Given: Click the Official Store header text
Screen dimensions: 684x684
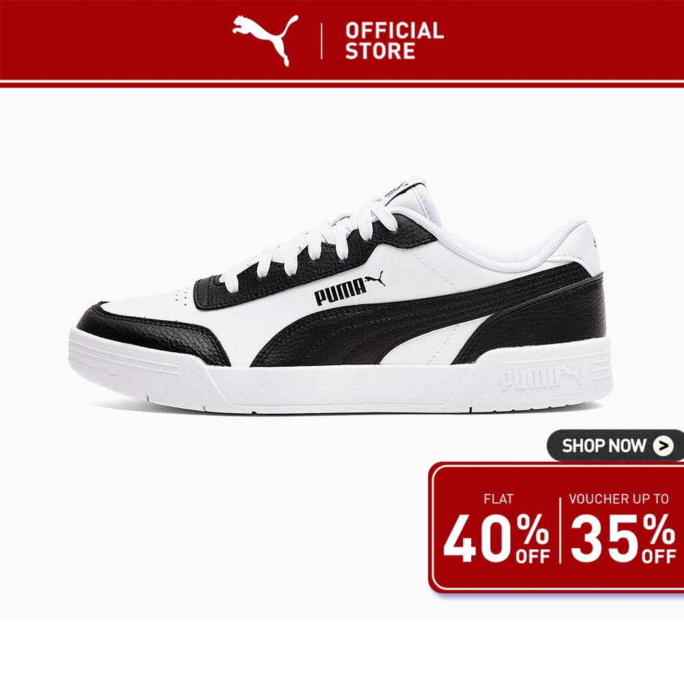Looking at the screenshot, I should [395, 41].
